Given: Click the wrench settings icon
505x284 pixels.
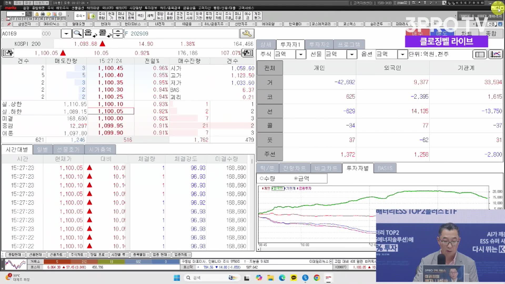Looking at the screenshot, I should point(247,33).
